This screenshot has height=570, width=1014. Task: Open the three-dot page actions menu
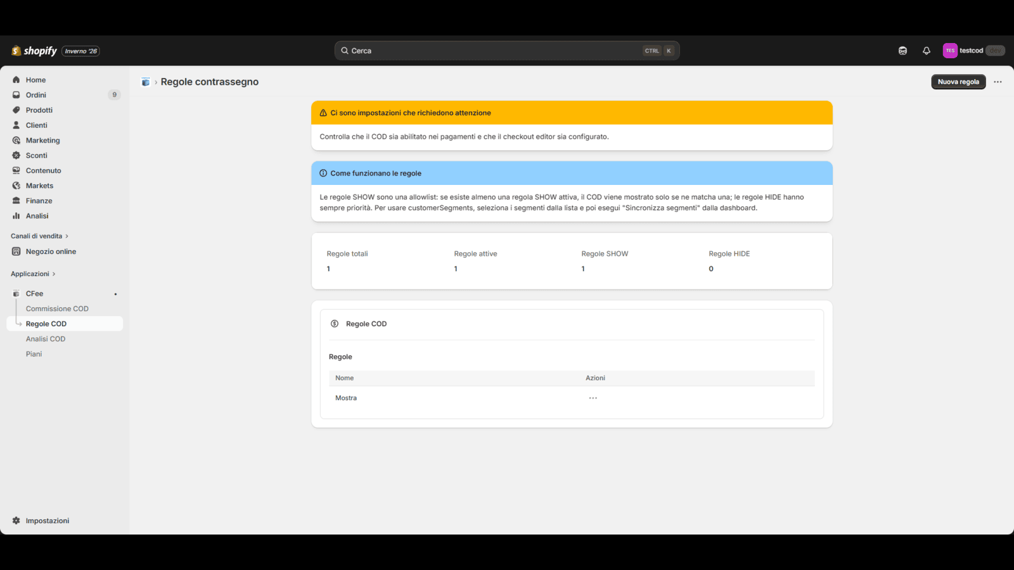coord(998,82)
